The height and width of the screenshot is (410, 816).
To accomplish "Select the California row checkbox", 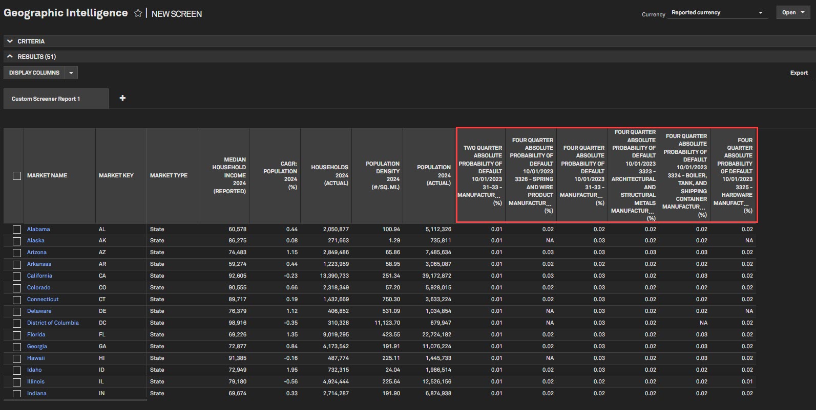I will pyautogui.click(x=17, y=276).
